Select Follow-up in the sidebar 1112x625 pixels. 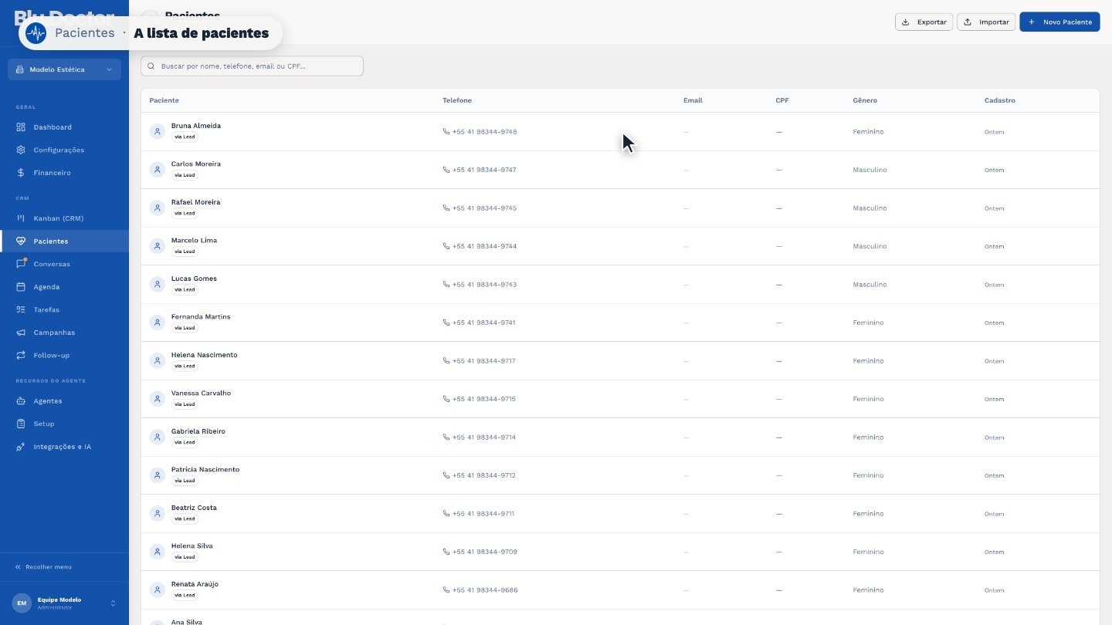(64, 356)
